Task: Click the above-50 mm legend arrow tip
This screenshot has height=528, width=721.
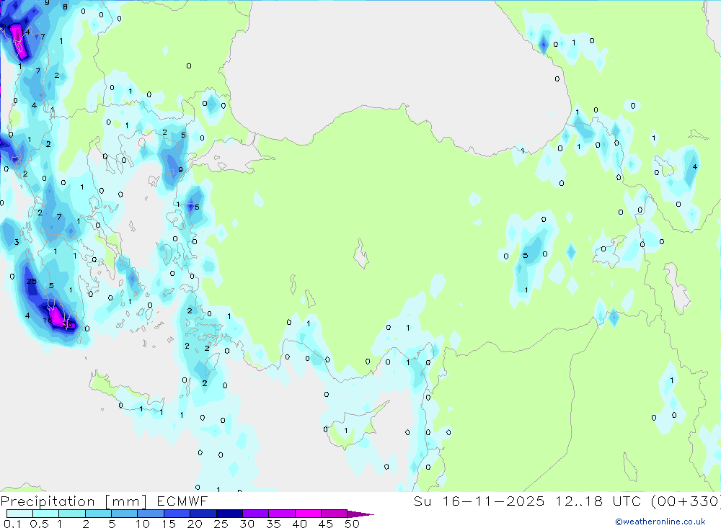Action: (360, 514)
